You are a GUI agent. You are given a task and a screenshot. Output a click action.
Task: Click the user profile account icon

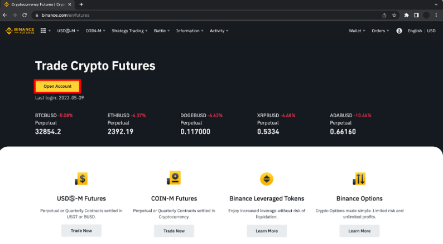pos(399,31)
